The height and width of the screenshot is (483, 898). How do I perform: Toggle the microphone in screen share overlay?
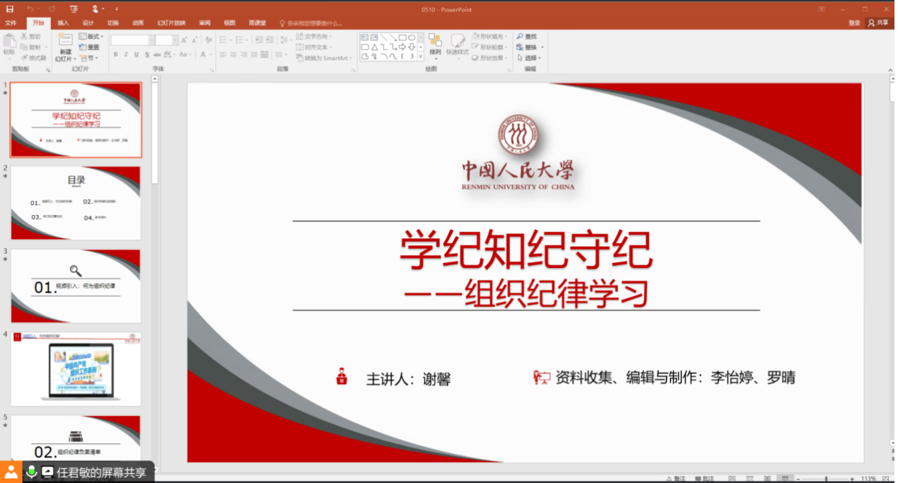[31, 472]
